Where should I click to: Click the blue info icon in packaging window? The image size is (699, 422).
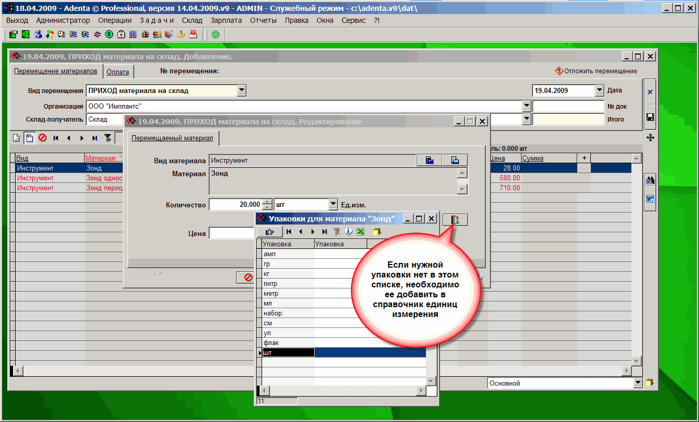coord(349,232)
